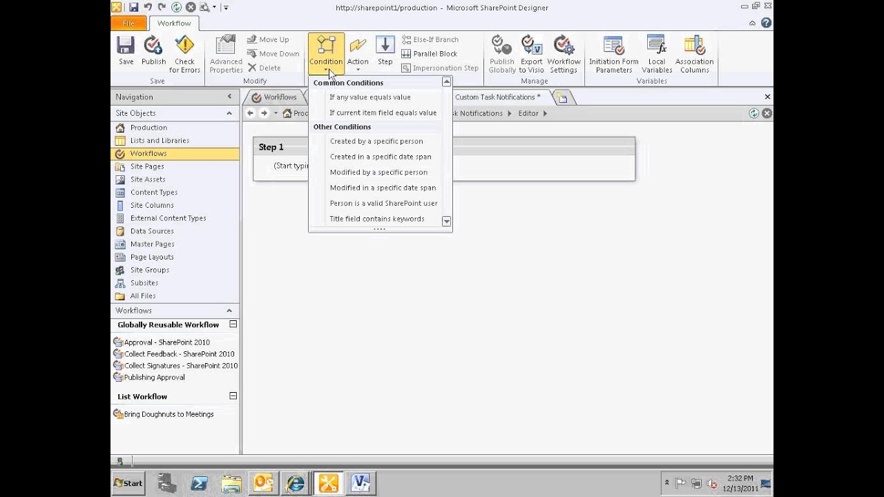Click the new blank tab icon
884x497 pixels.
[x=562, y=98]
